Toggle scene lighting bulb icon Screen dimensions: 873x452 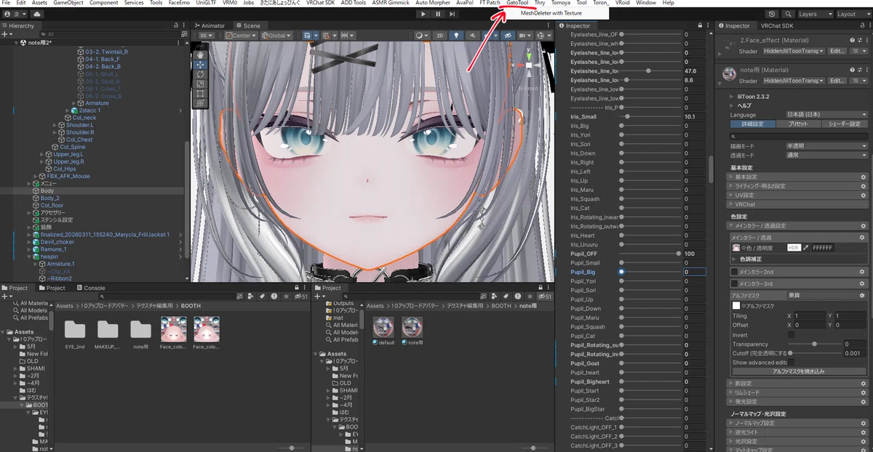(456, 36)
